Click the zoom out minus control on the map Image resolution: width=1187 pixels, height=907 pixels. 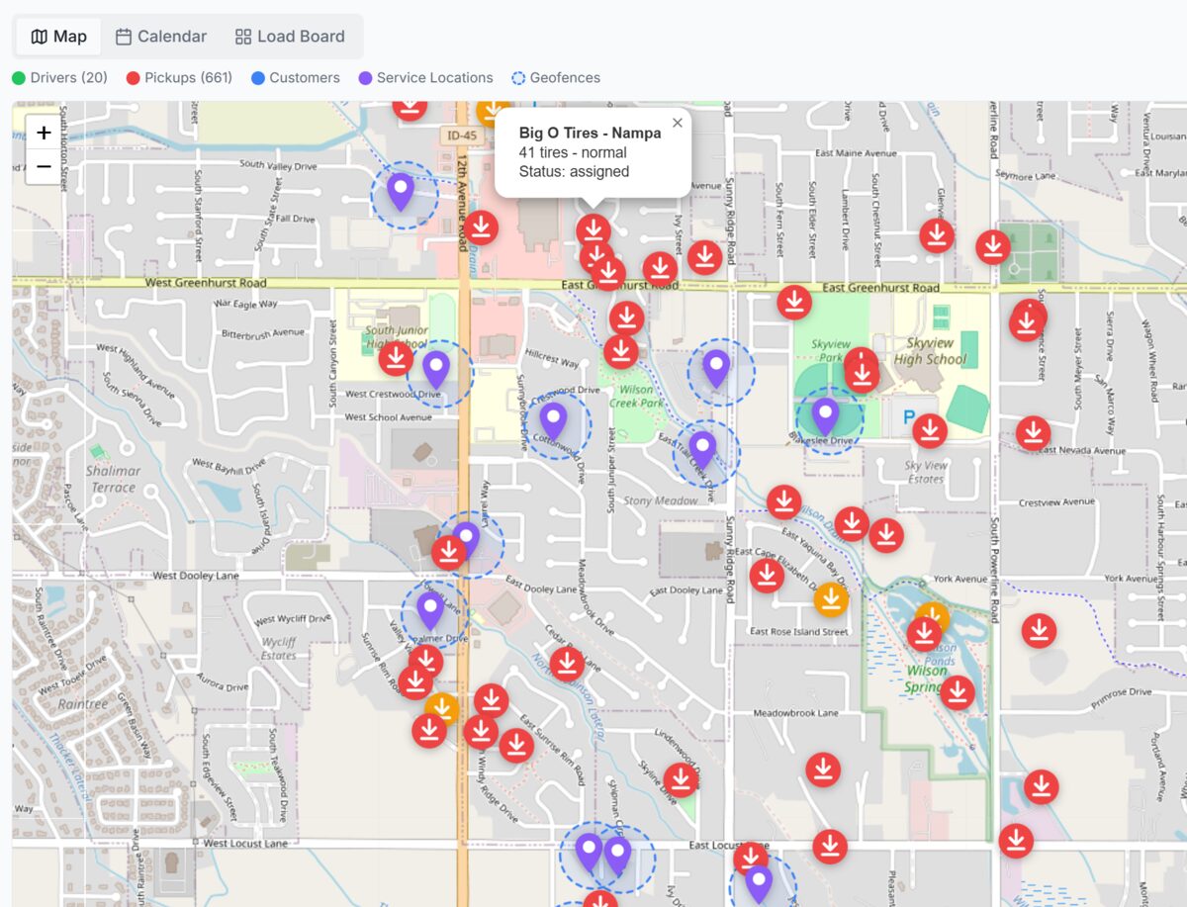44,166
